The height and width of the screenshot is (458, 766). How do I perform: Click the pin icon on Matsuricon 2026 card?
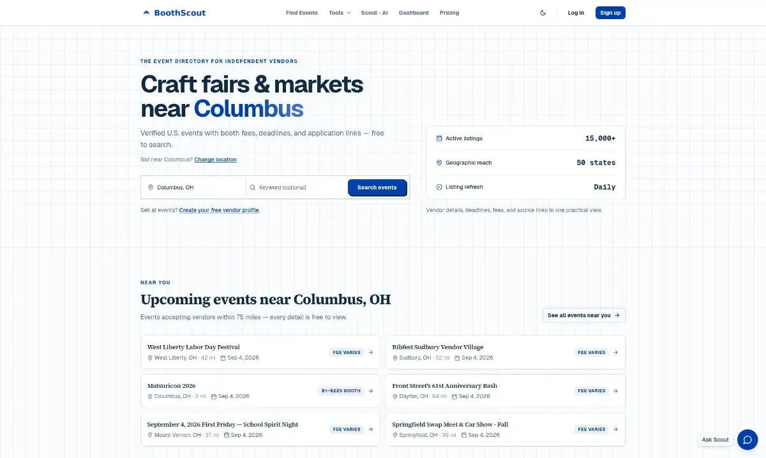[x=150, y=396]
